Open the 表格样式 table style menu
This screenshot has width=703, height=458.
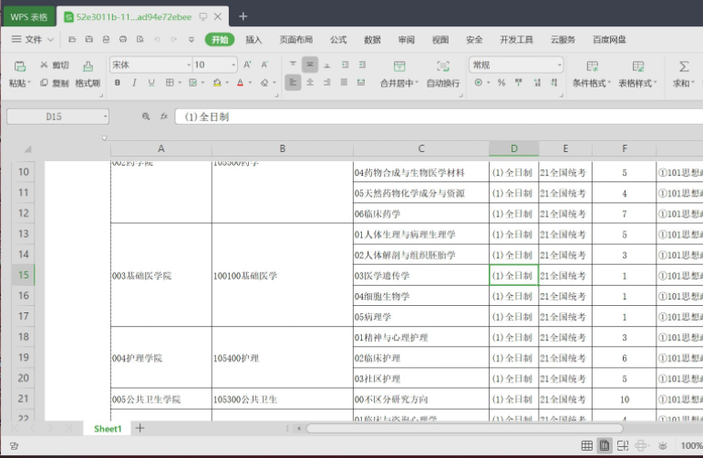point(637,75)
